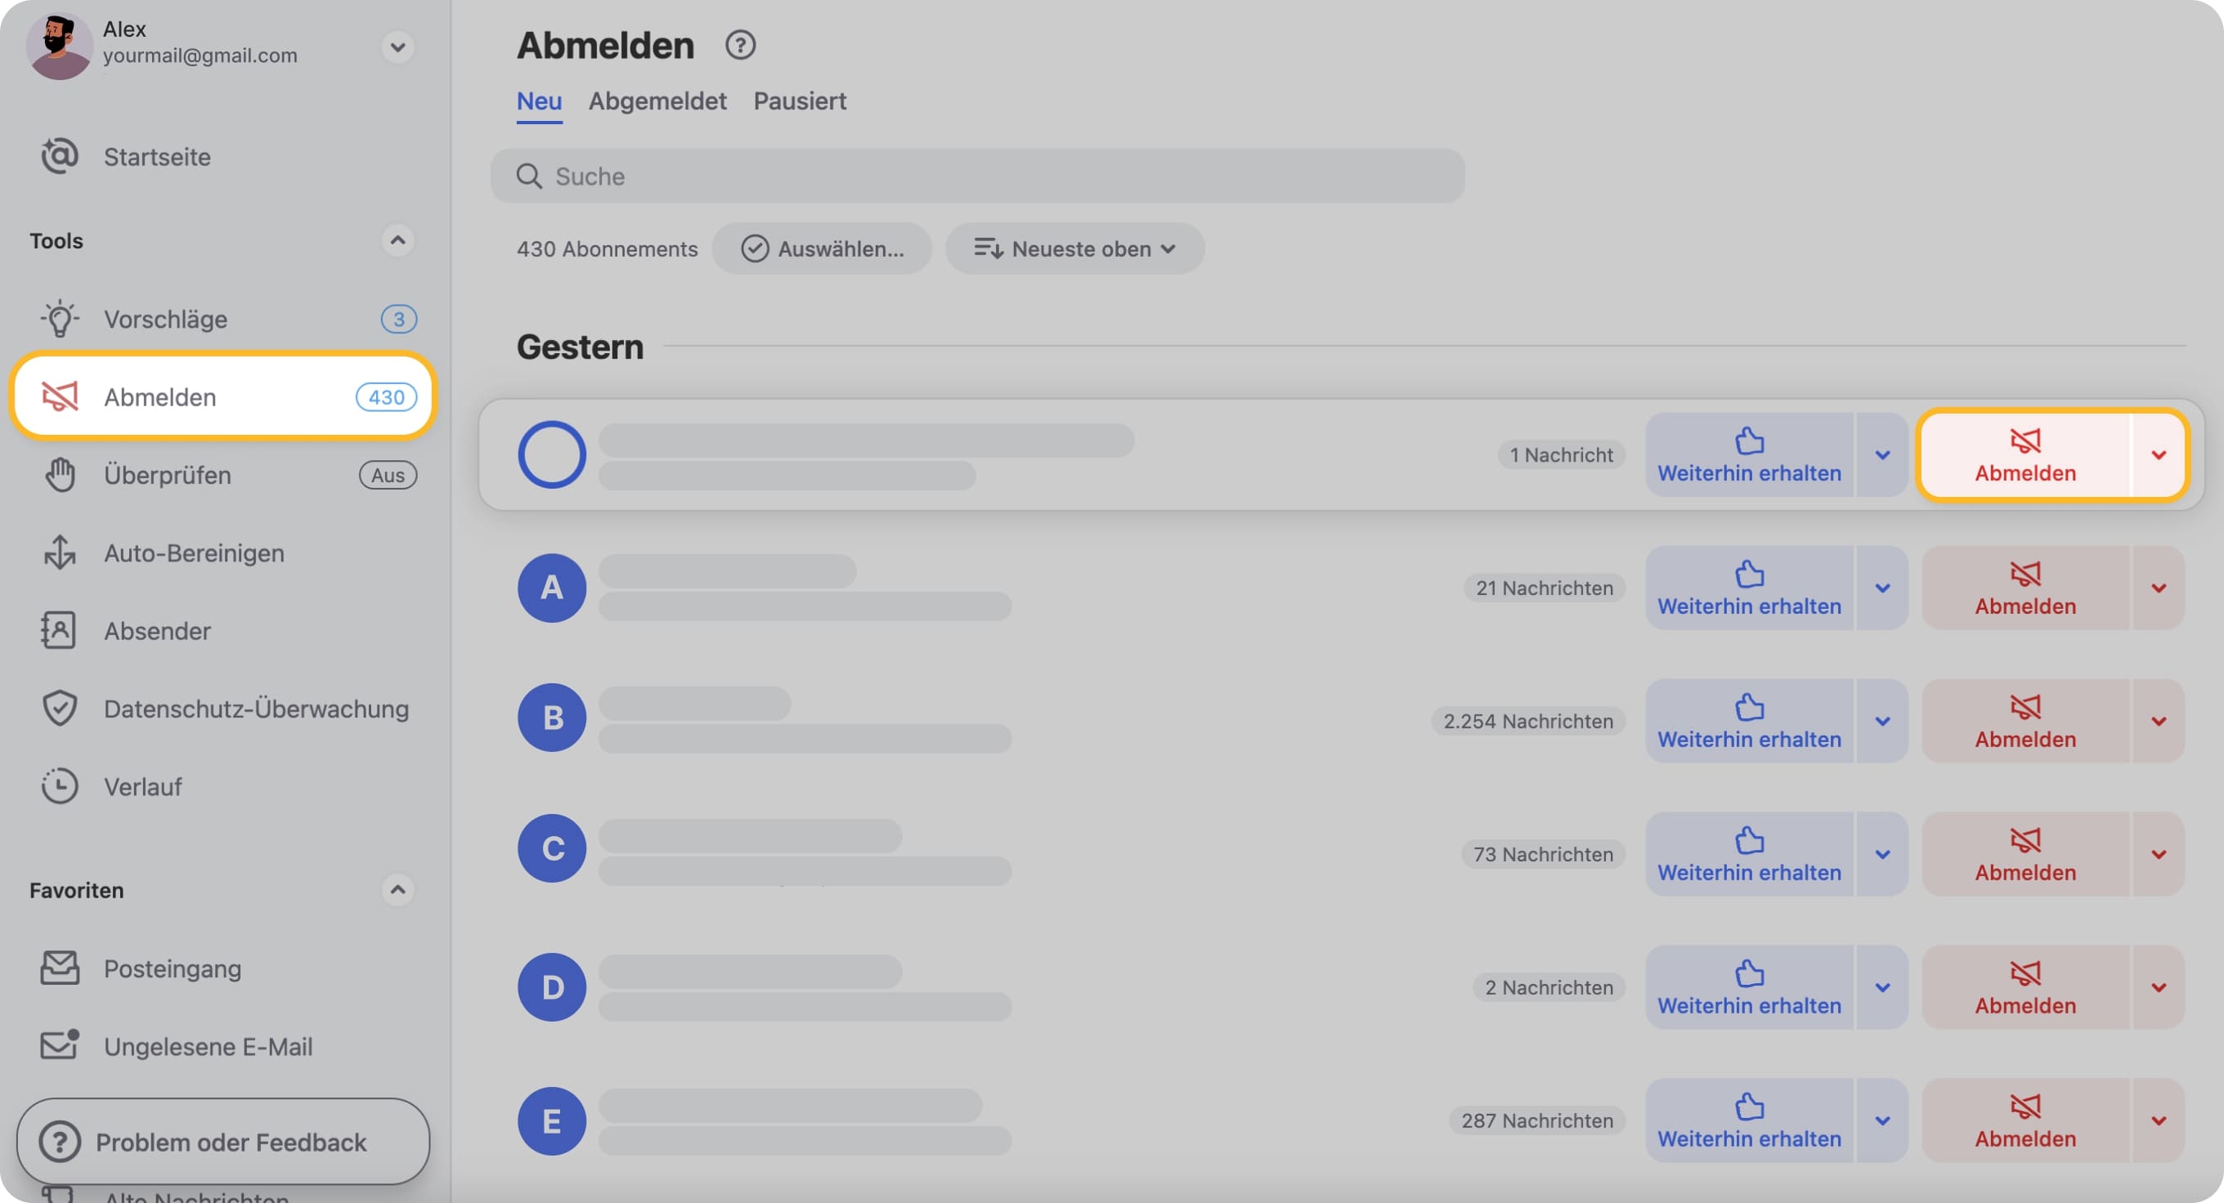View Verlauf using the clock icon
This screenshot has width=2224, height=1203.
60,786
